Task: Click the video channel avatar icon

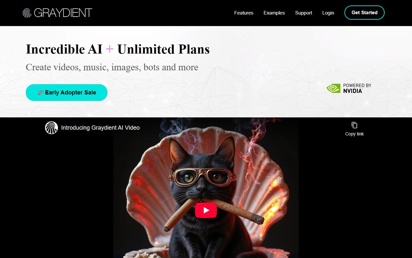Action: (x=51, y=128)
